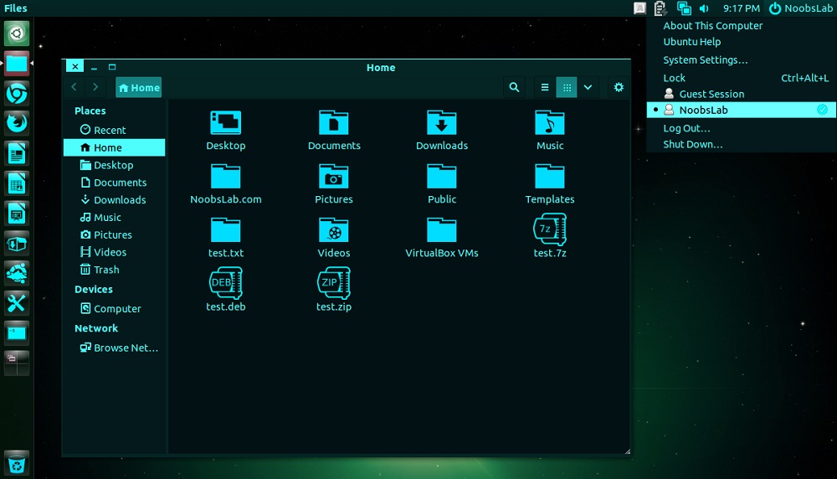Click the search icon in Files toolbar

[x=514, y=87]
